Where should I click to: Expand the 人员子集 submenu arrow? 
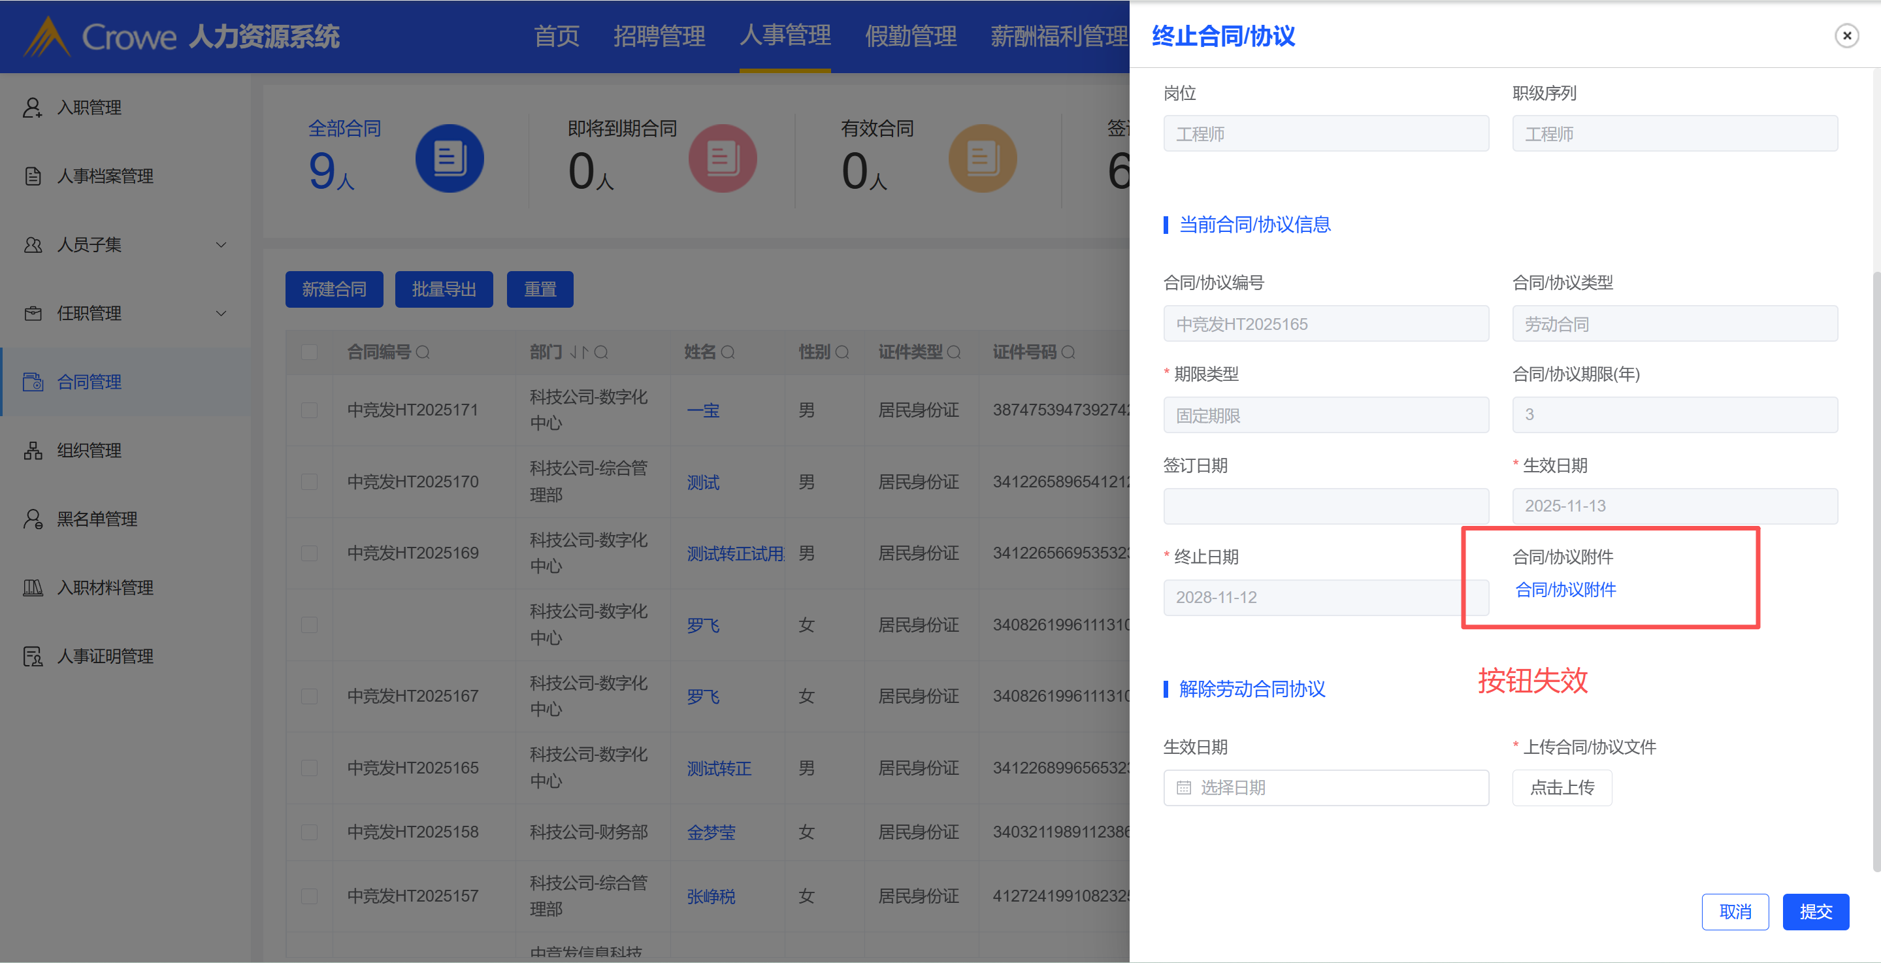click(x=221, y=244)
